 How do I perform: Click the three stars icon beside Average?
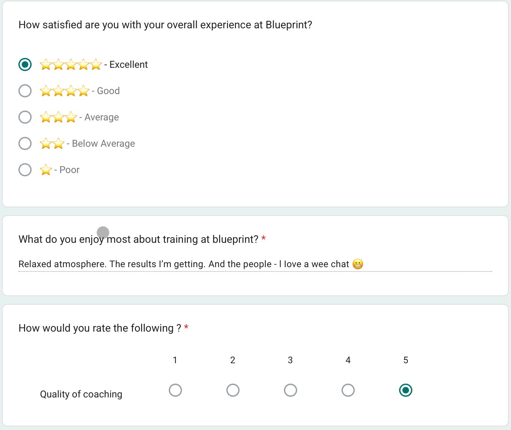58,117
